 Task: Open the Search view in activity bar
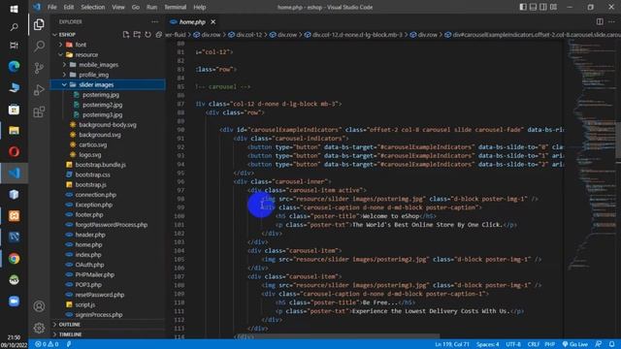(x=39, y=47)
